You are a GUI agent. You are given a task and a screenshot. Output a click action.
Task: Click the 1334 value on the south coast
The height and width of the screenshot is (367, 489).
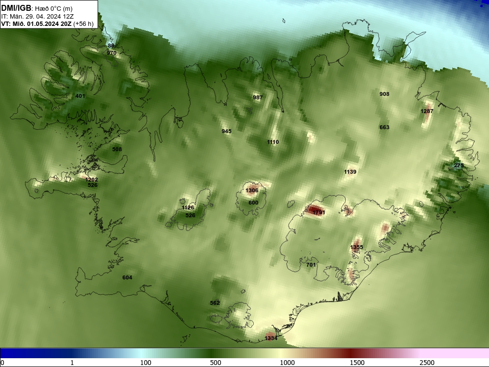tap(271, 338)
